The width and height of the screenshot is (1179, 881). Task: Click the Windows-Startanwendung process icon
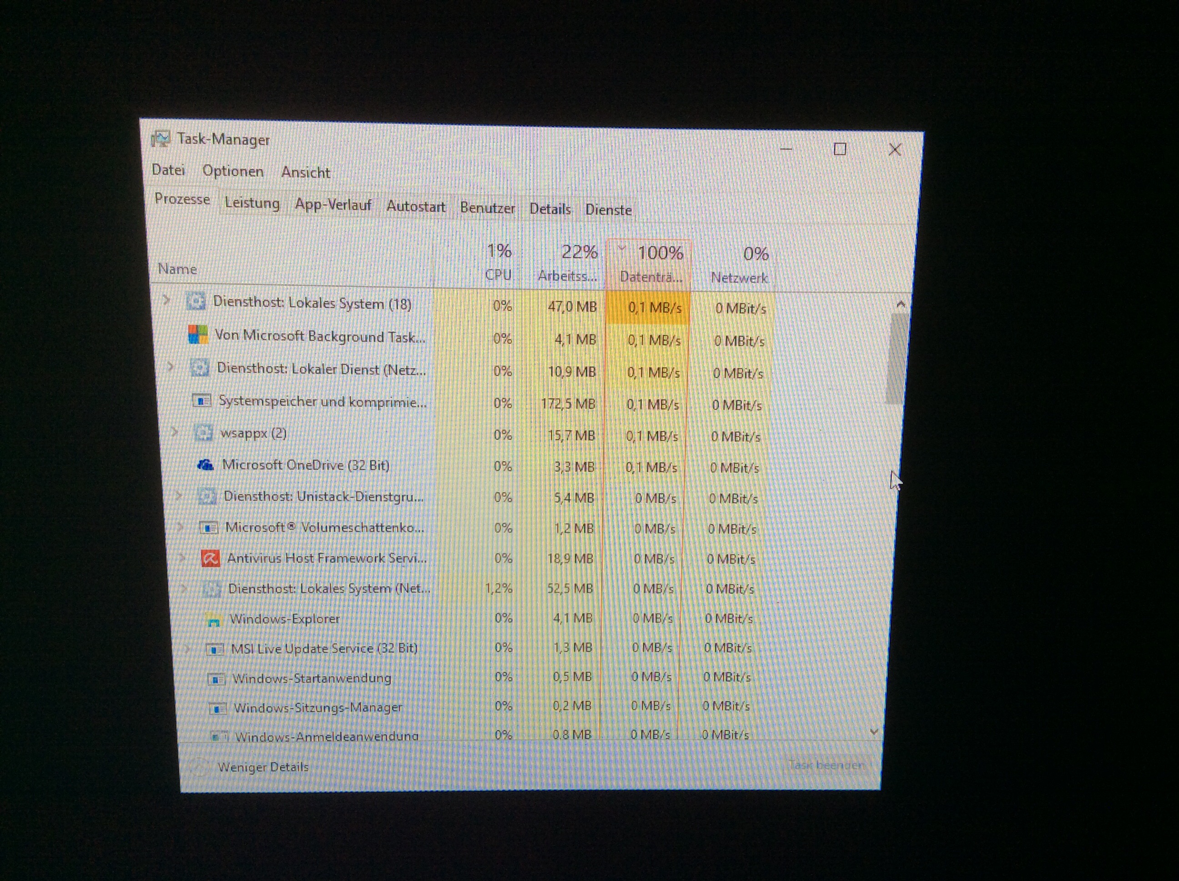217,679
